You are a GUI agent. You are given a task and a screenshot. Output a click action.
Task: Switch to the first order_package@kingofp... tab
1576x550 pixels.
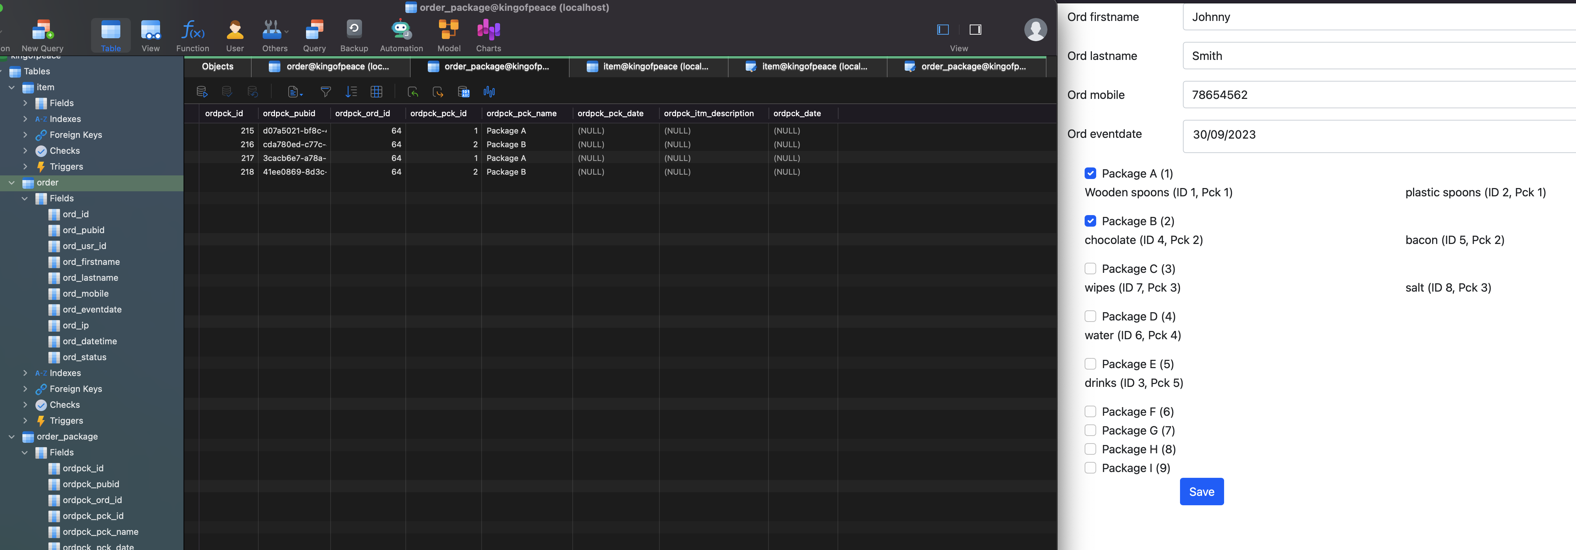point(490,67)
